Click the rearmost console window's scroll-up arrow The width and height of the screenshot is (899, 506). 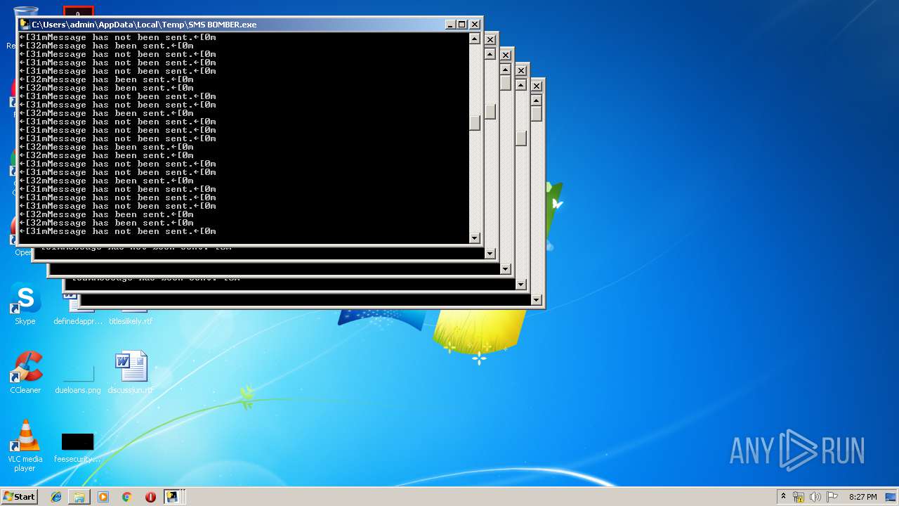click(x=537, y=100)
